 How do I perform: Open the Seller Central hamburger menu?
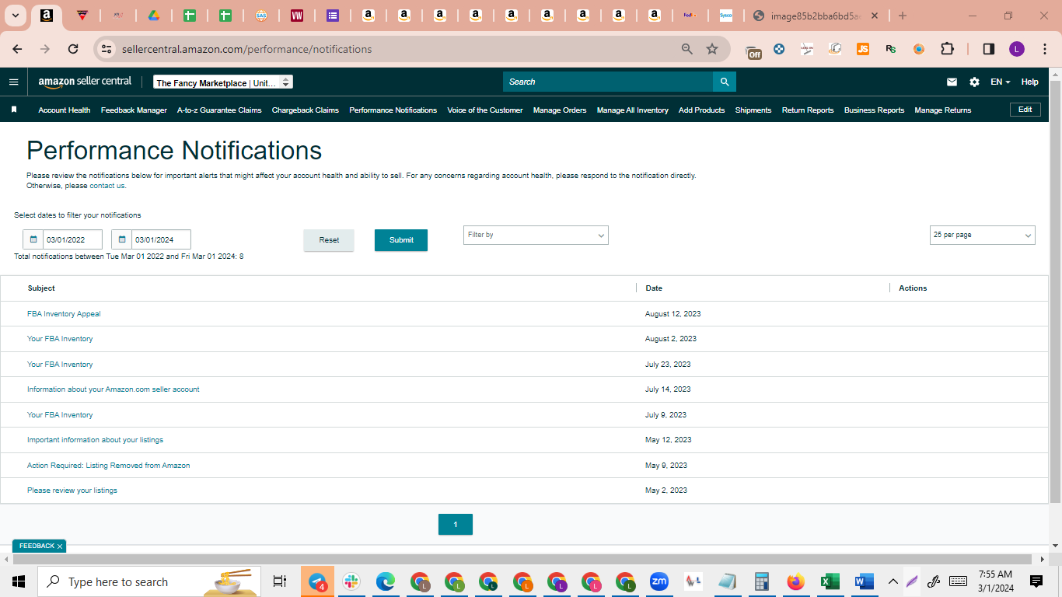click(x=13, y=82)
